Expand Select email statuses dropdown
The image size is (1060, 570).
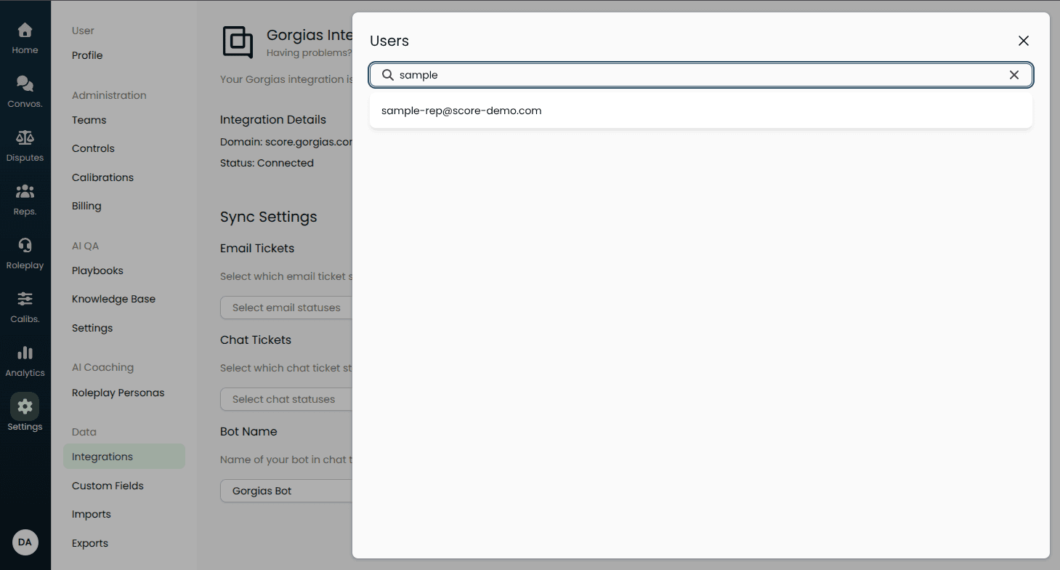(x=286, y=308)
